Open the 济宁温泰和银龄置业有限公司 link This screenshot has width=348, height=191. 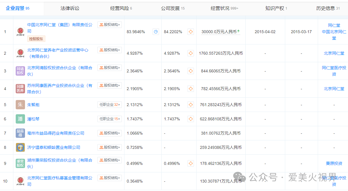[x=54, y=147]
